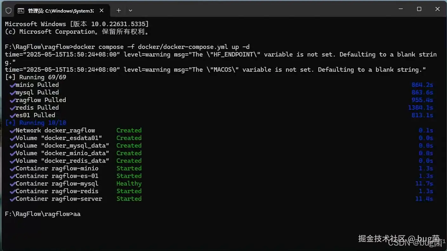Viewport: 447px width, 251px height.
Task: Click the checkmark beside Container ragflow-server
Action: (x=12, y=199)
